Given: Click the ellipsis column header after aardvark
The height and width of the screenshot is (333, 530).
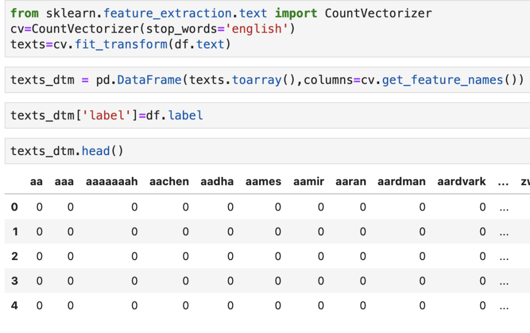Looking at the screenshot, I should coord(503,181).
